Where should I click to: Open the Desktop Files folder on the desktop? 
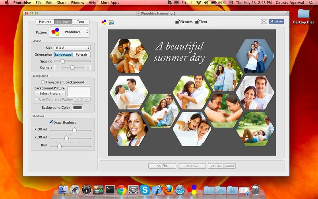click(303, 16)
